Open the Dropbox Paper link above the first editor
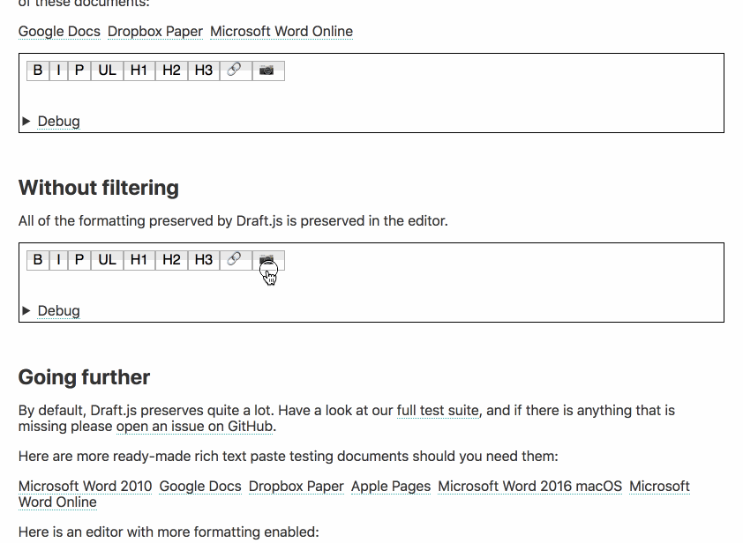This screenshot has width=743, height=543. click(x=155, y=31)
